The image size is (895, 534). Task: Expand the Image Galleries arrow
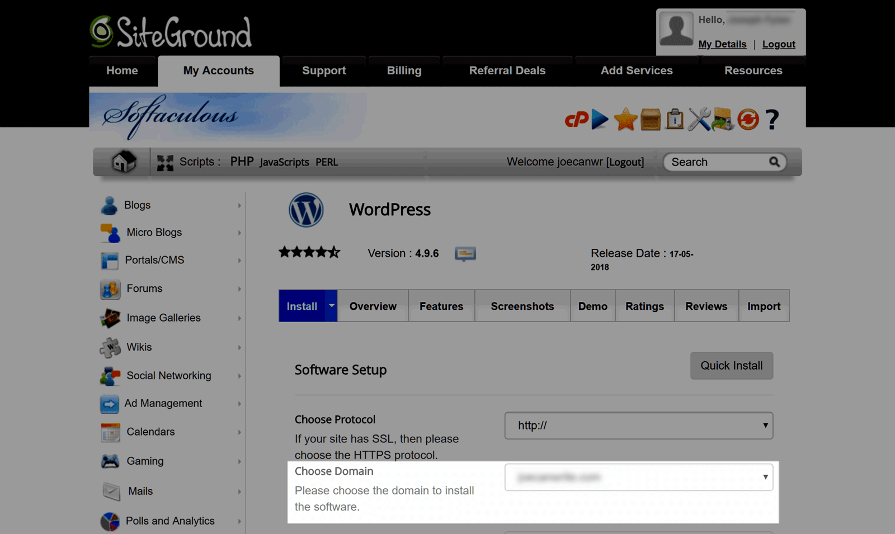(x=239, y=318)
